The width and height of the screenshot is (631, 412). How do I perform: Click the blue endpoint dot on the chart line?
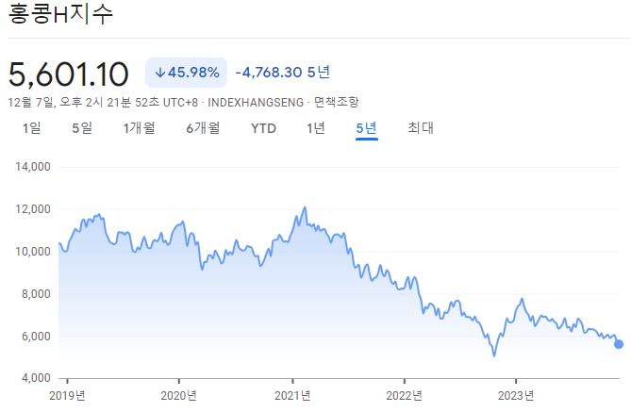619,344
